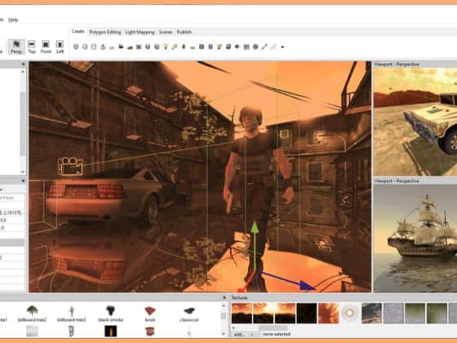Click the diagonal path line toolbar icon
The image size is (457, 343).
coord(264,47)
